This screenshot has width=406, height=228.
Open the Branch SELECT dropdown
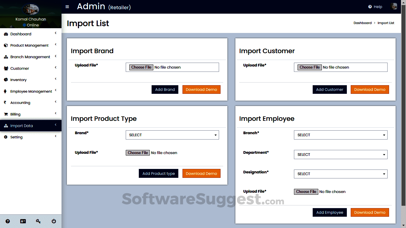(341, 135)
